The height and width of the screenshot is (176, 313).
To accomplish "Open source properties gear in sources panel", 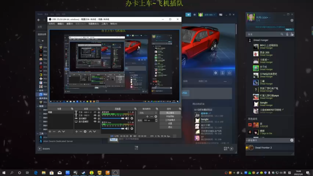I will pyautogui.click(x=85, y=132).
